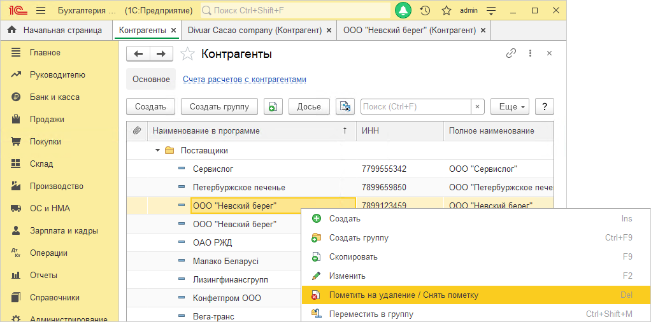Collapse the Поставщики folder group
Screen dimensions: 651x322
[x=157, y=151]
